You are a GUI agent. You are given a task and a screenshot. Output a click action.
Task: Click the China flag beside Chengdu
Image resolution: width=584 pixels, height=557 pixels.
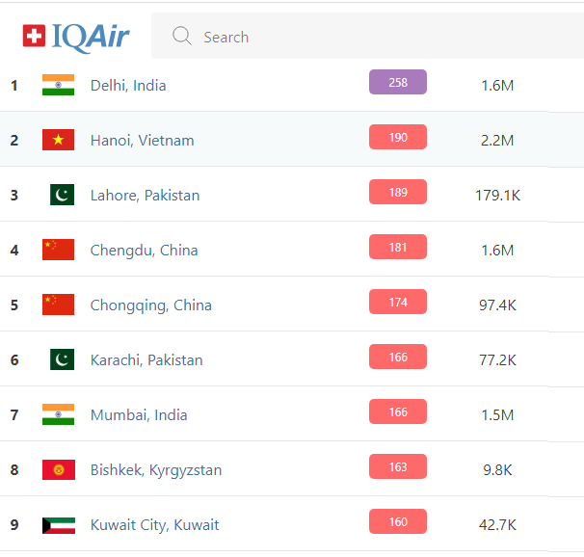(x=58, y=250)
